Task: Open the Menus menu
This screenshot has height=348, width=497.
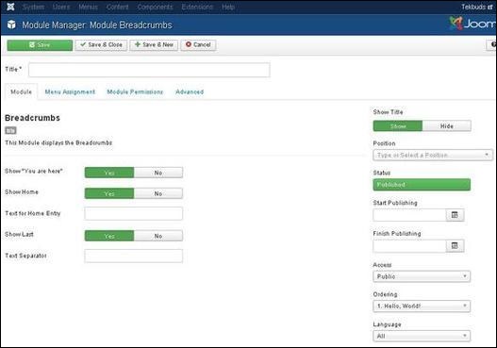Action: pos(88,7)
